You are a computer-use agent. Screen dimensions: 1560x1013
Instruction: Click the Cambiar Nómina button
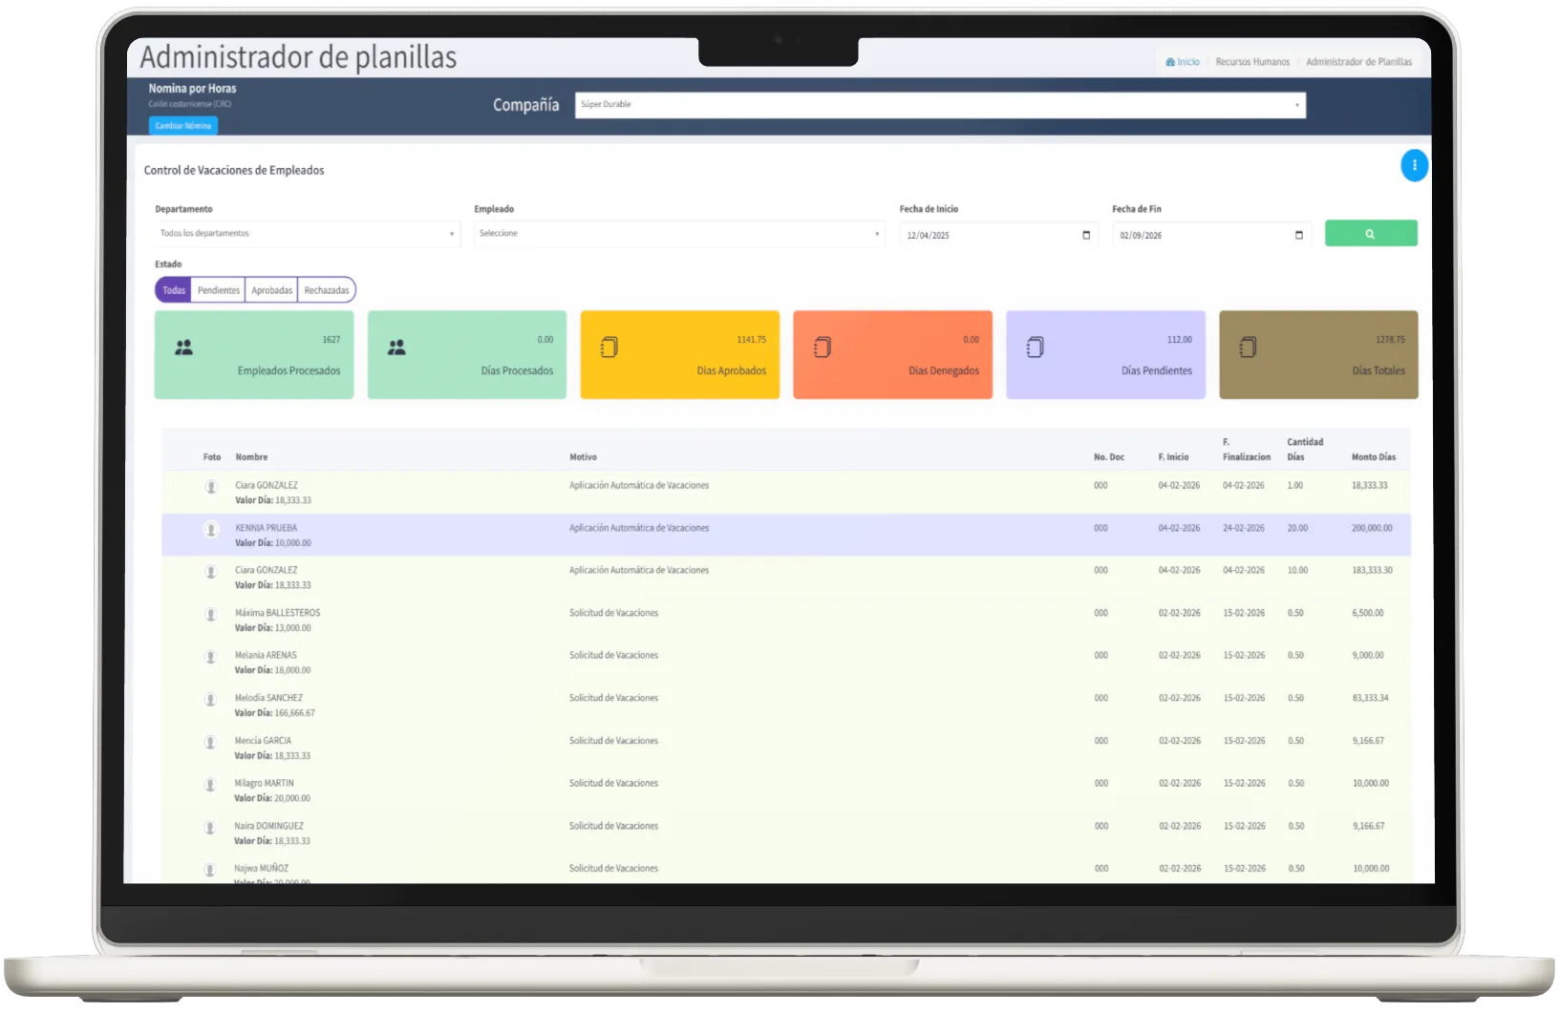click(183, 126)
